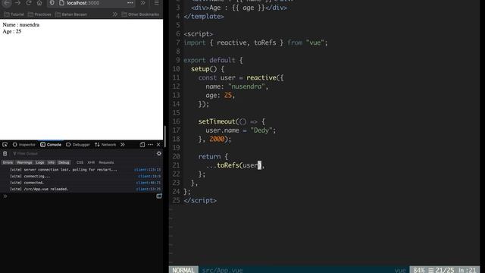Toggle the Info filter
485x273 pixels.
pyautogui.click(x=51, y=162)
